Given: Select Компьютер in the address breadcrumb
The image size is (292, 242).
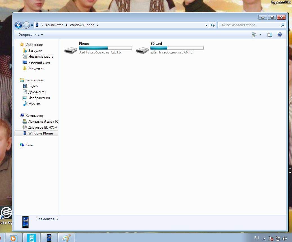Looking at the screenshot, I should [54, 25].
